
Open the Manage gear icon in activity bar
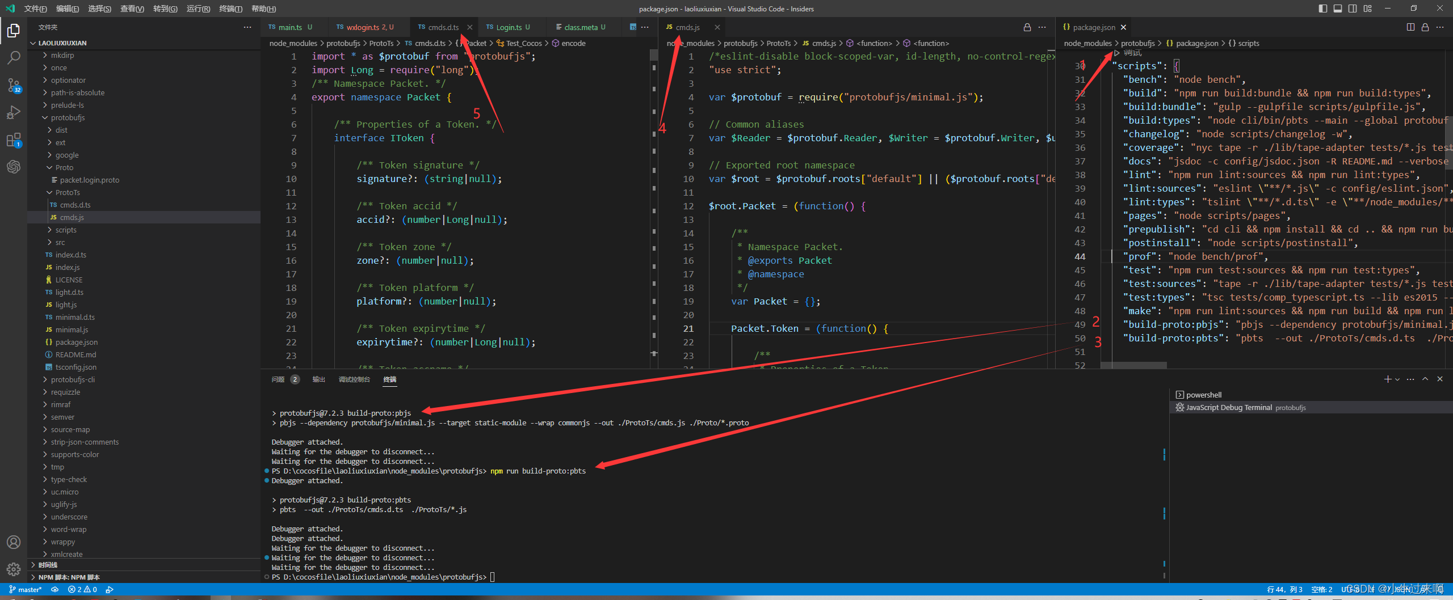click(14, 569)
